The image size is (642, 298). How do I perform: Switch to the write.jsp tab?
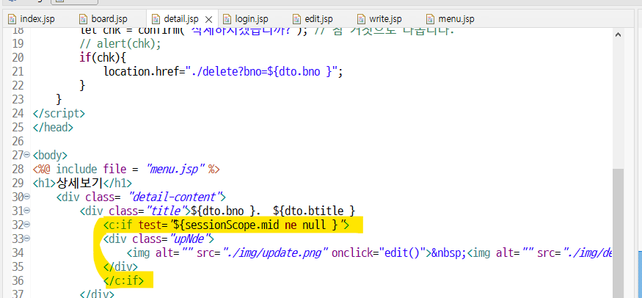379,19
